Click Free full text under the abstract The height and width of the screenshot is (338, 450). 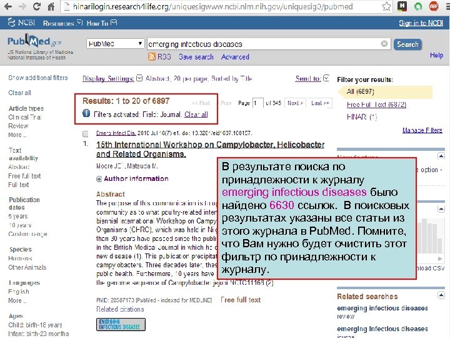coord(241,300)
